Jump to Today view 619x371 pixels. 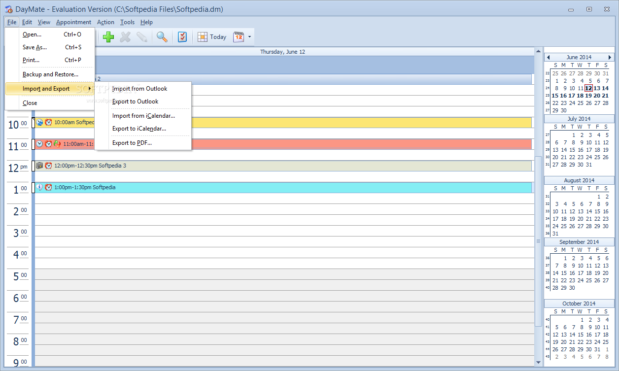[x=212, y=37]
